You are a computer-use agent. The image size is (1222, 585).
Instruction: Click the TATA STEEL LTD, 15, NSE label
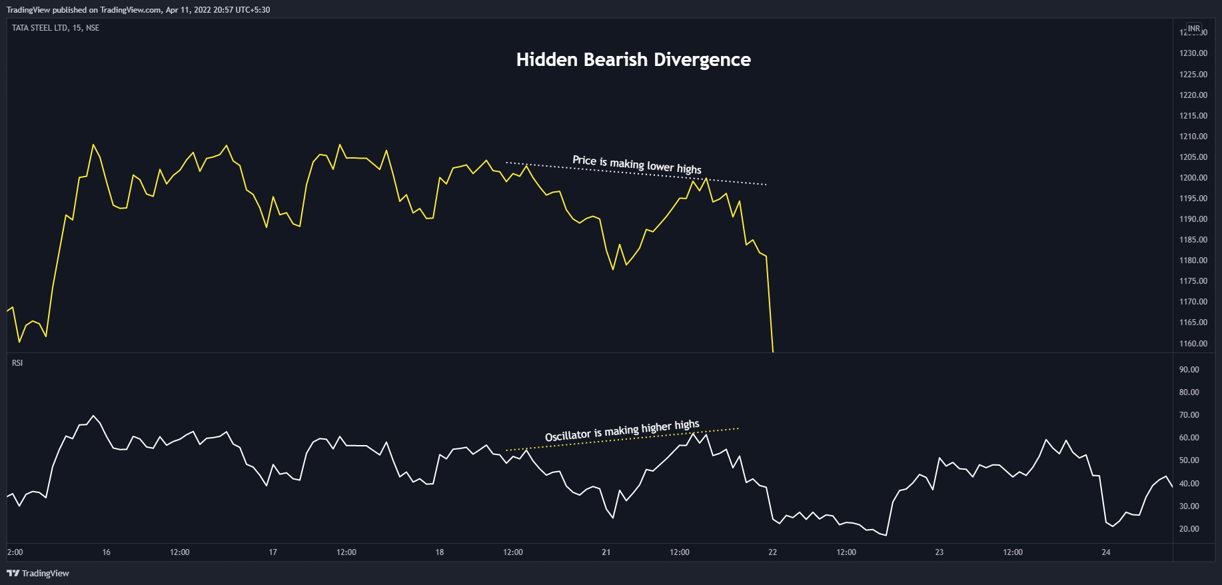[x=56, y=28]
